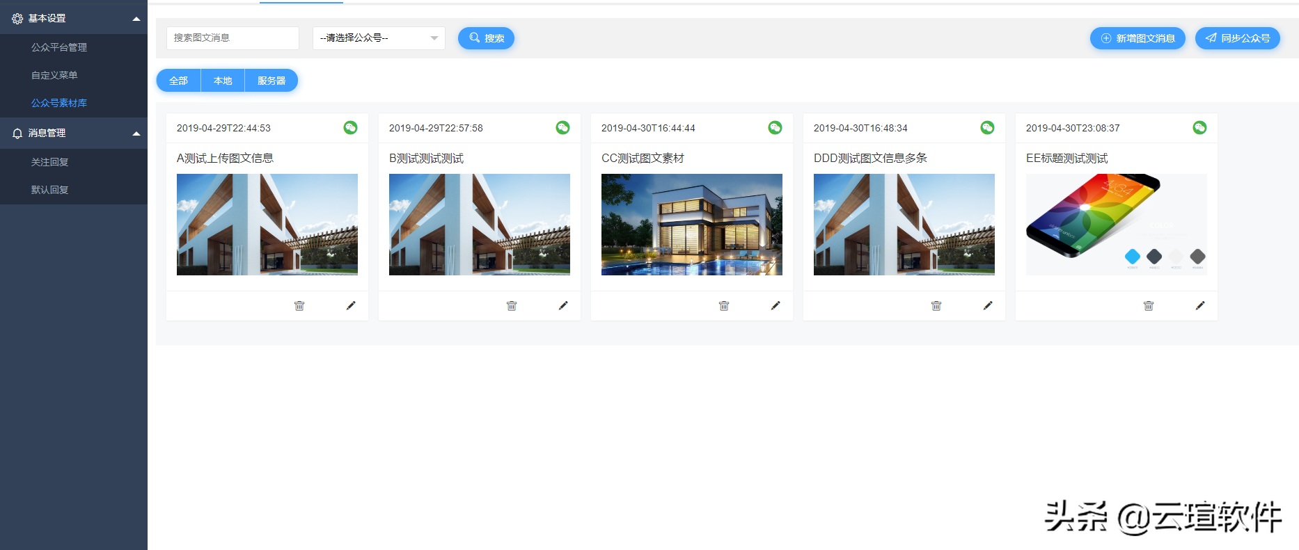Click the bell icon beside 消息管理
The width and height of the screenshot is (1299, 550).
(x=17, y=133)
